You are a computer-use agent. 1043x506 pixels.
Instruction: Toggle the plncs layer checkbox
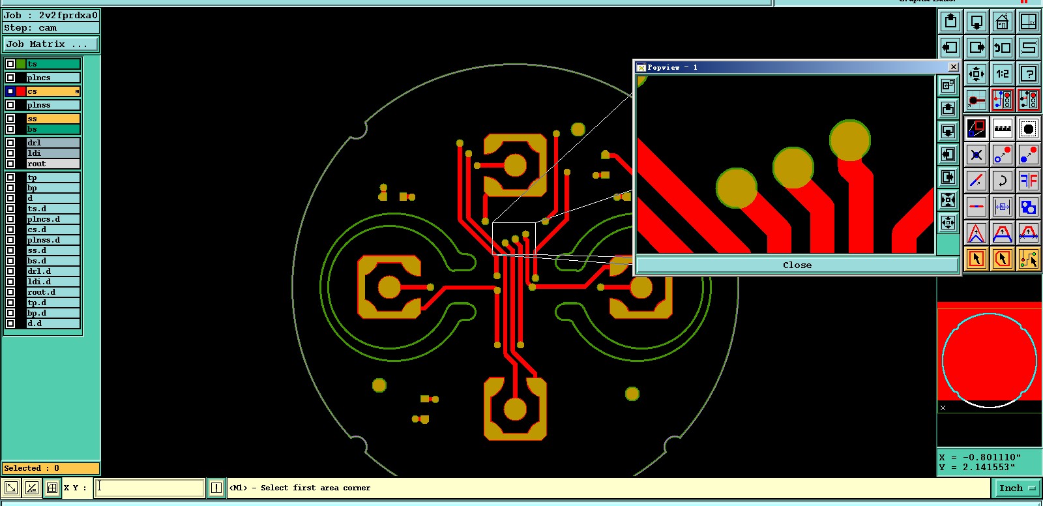point(10,78)
